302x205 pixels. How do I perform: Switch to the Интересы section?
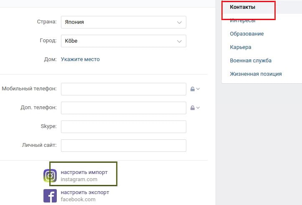(243, 20)
